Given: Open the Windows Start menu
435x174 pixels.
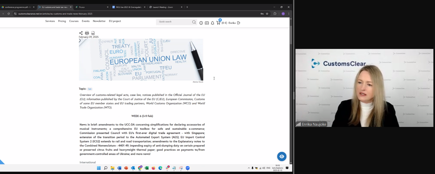Looking at the screenshot, I should [x=99, y=168].
